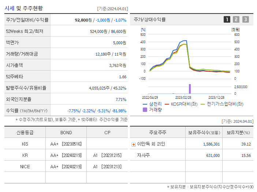
Task: Expand 이만득 외 21인 shareholder row
Action: coord(134,144)
